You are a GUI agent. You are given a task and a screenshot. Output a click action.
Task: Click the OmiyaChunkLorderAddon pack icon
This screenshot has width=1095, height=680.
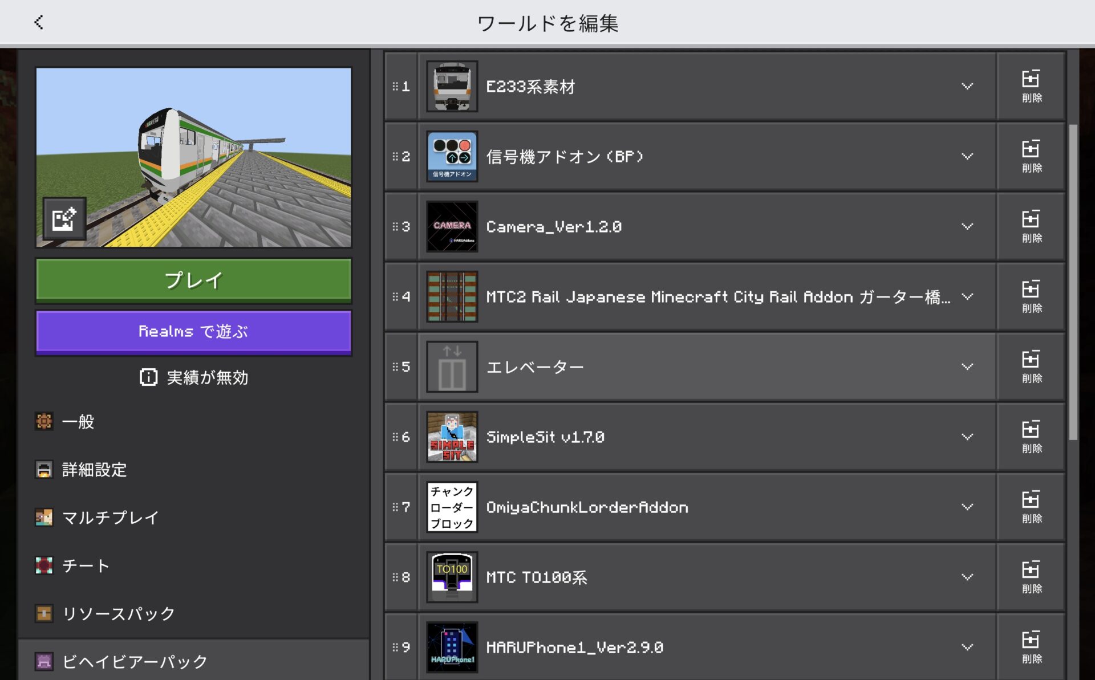coord(452,507)
